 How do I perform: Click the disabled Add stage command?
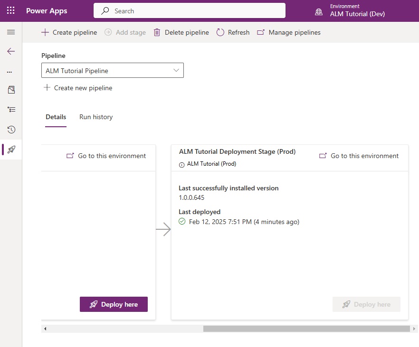pyautogui.click(x=125, y=32)
